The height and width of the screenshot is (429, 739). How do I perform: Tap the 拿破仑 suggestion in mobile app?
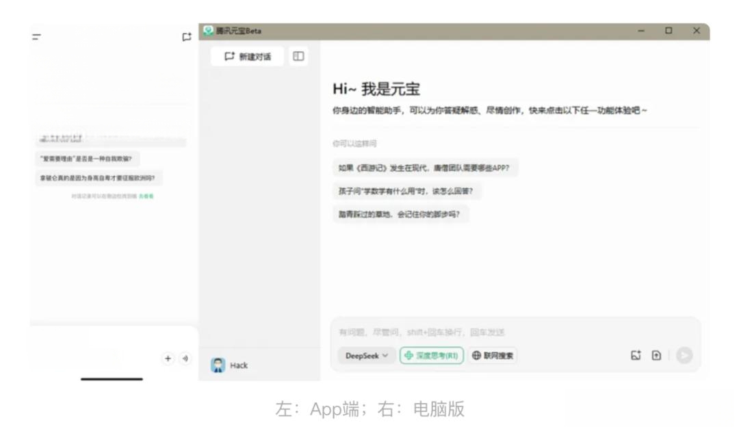pyautogui.click(x=99, y=178)
